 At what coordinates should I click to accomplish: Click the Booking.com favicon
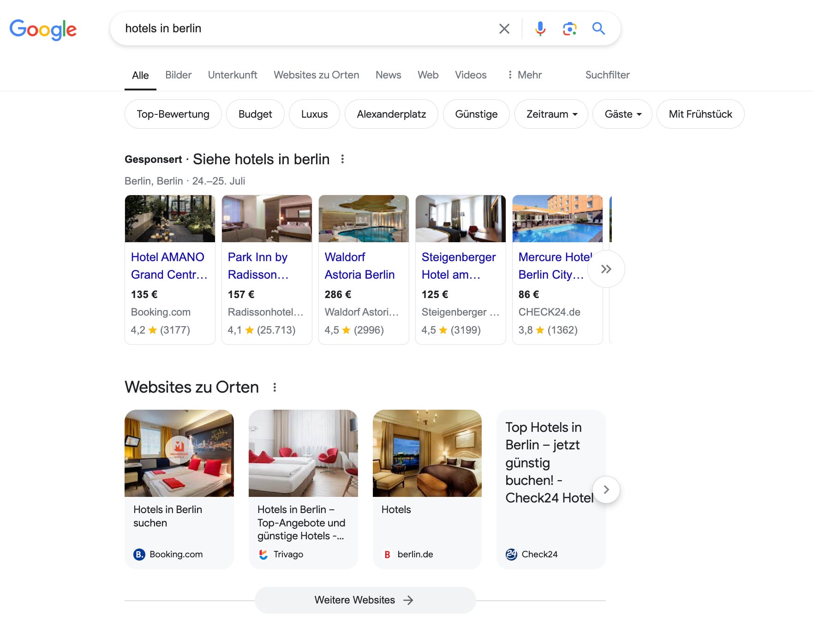pyautogui.click(x=139, y=554)
